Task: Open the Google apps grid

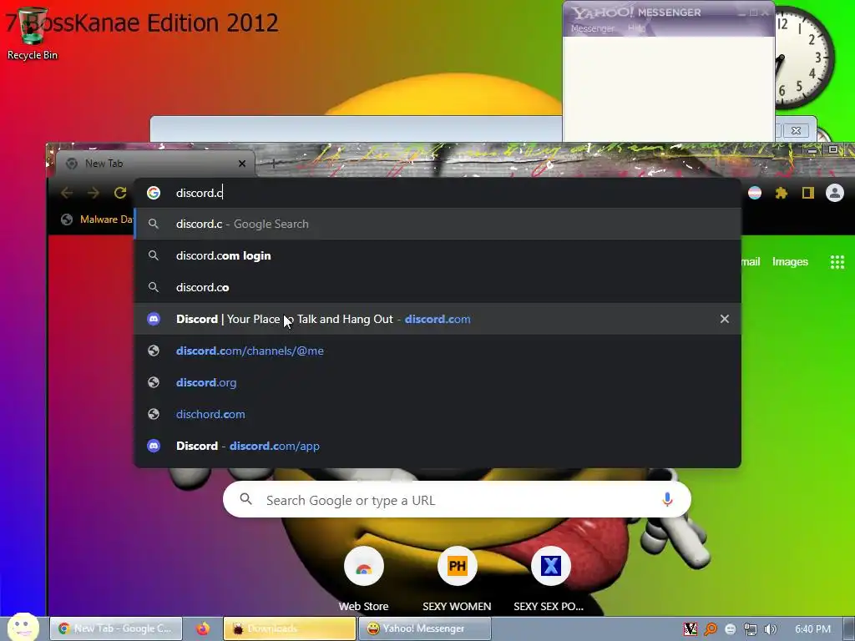Action: pyautogui.click(x=837, y=262)
